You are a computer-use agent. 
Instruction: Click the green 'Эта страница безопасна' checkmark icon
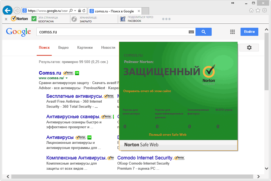click(x=34, y=19)
